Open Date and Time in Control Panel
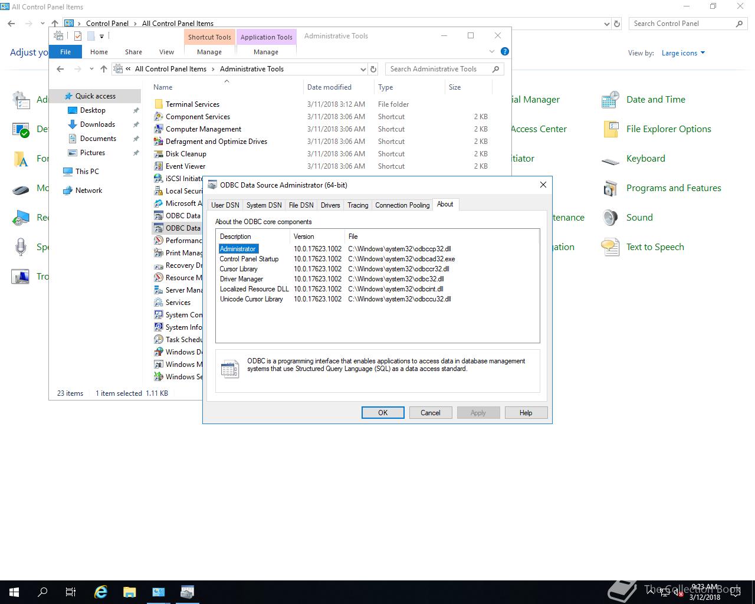The height and width of the screenshot is (604, 755). (610, 100)
